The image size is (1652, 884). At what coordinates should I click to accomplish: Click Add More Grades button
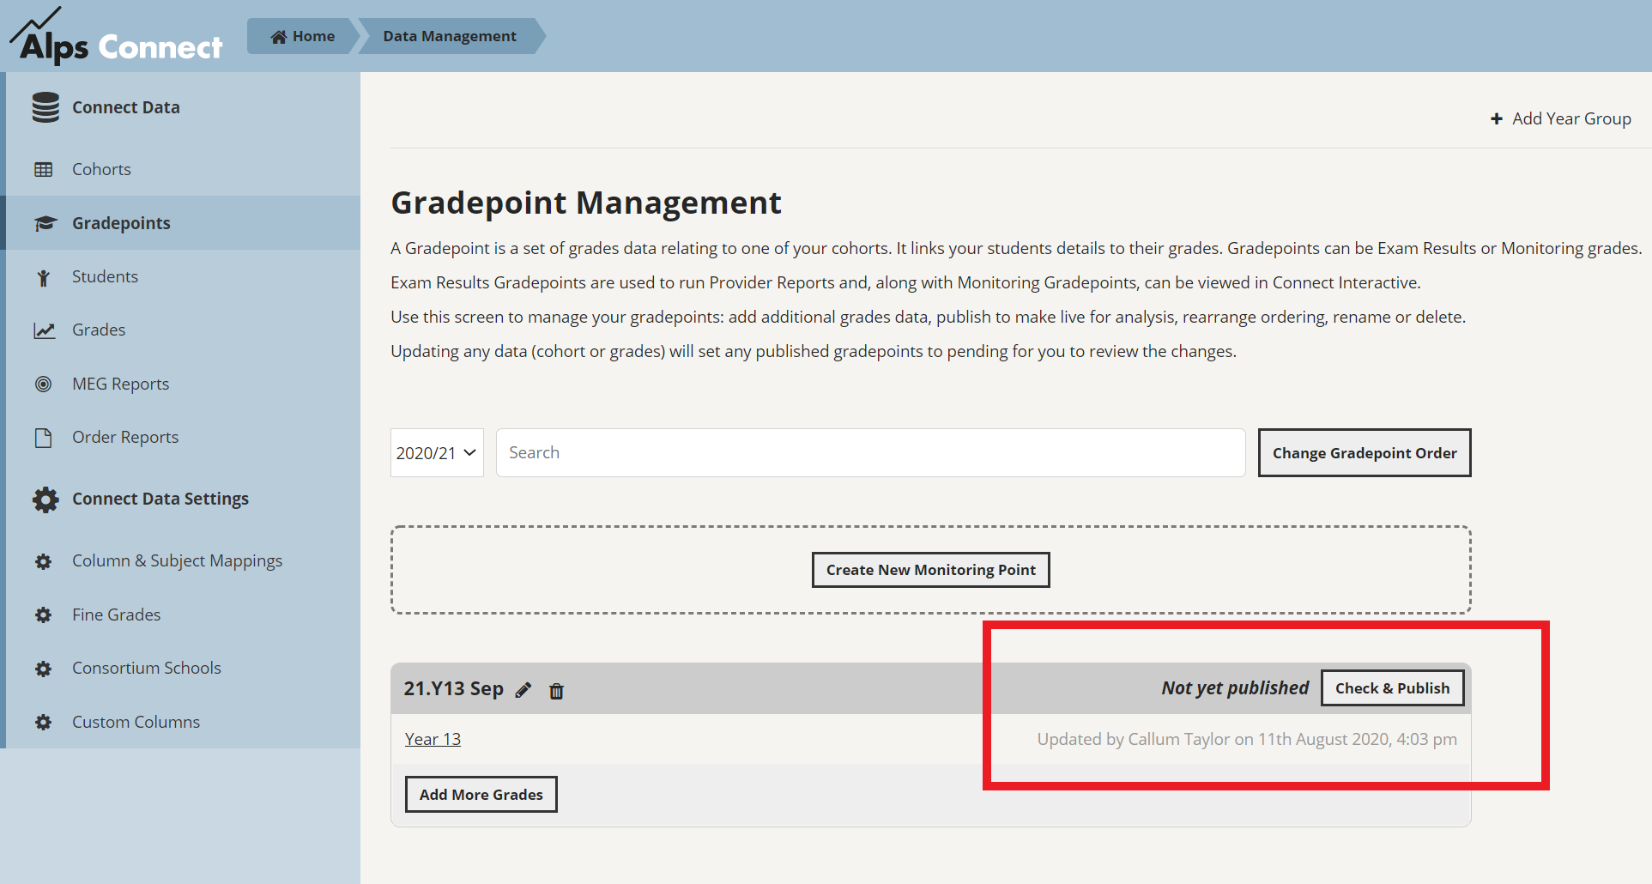coord(481,795)
